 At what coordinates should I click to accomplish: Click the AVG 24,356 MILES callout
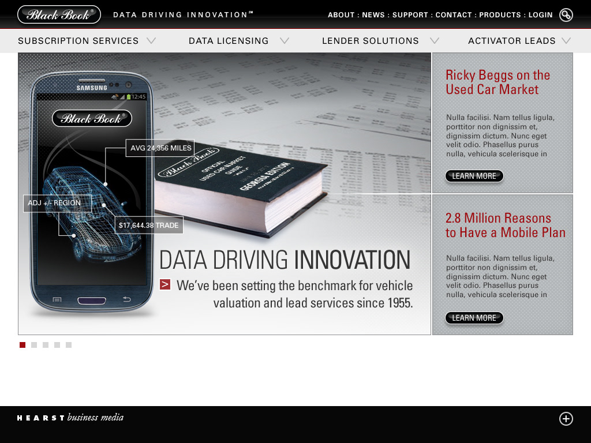click(160, 148)
